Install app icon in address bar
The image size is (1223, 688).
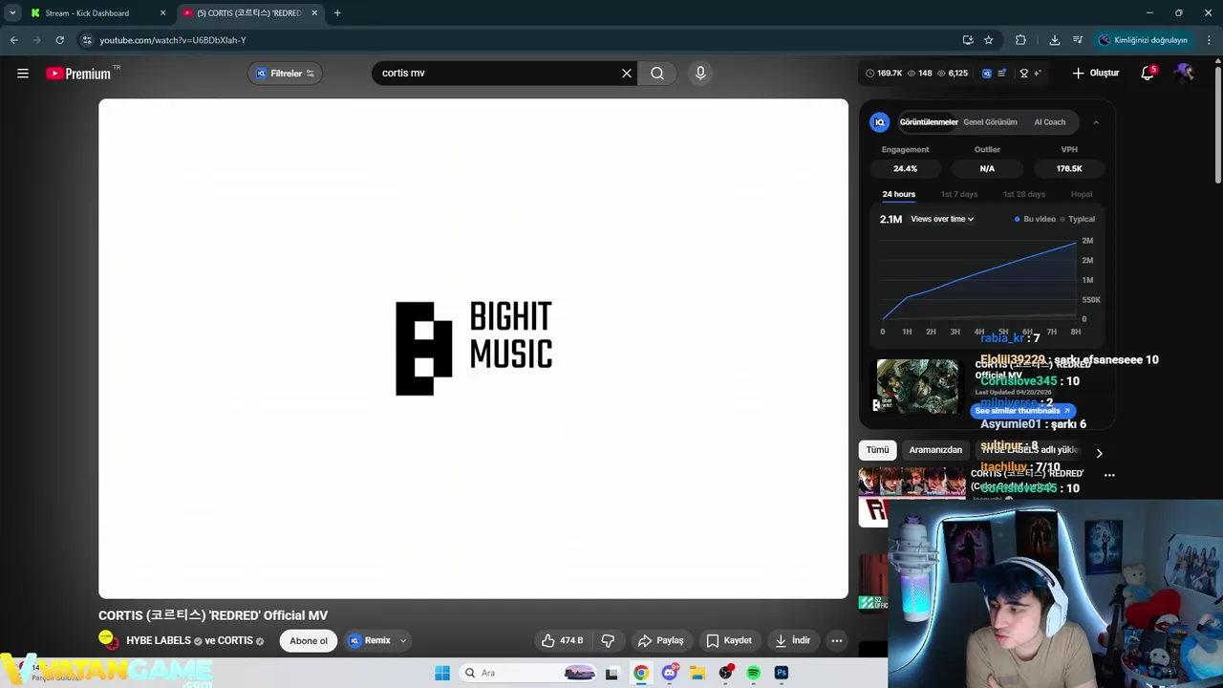point(968,40)
